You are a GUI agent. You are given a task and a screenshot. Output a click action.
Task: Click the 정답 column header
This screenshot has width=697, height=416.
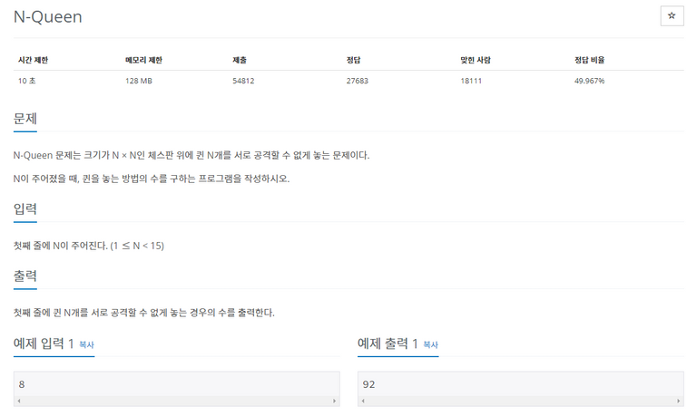353,60
